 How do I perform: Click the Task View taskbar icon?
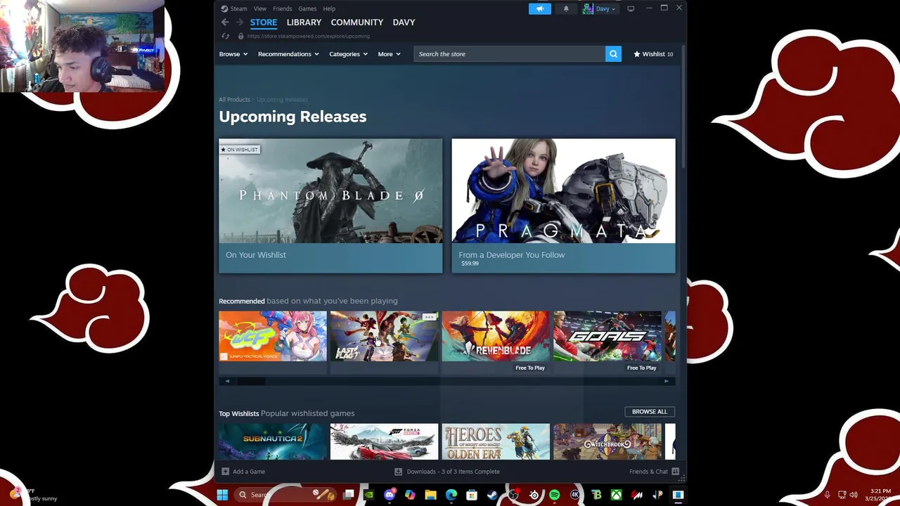(348, 495)
